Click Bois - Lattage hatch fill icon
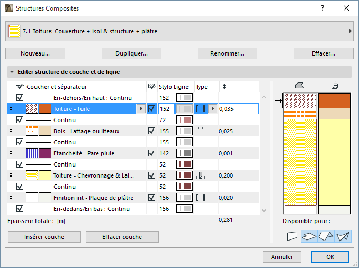Screen dimensions: 359x268 32,131
